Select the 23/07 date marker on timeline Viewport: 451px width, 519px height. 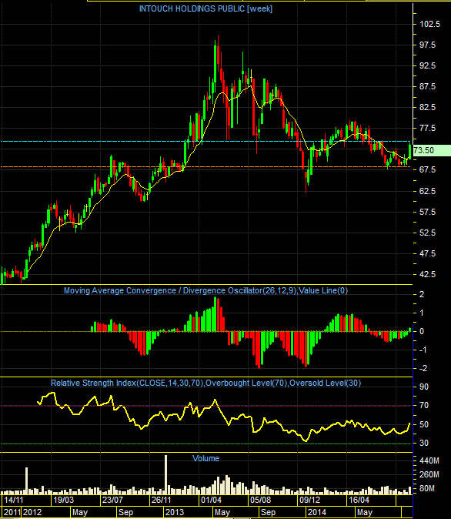tap(112, 500)
